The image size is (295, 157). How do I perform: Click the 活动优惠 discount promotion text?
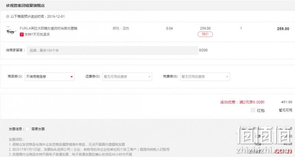[242, 102]
